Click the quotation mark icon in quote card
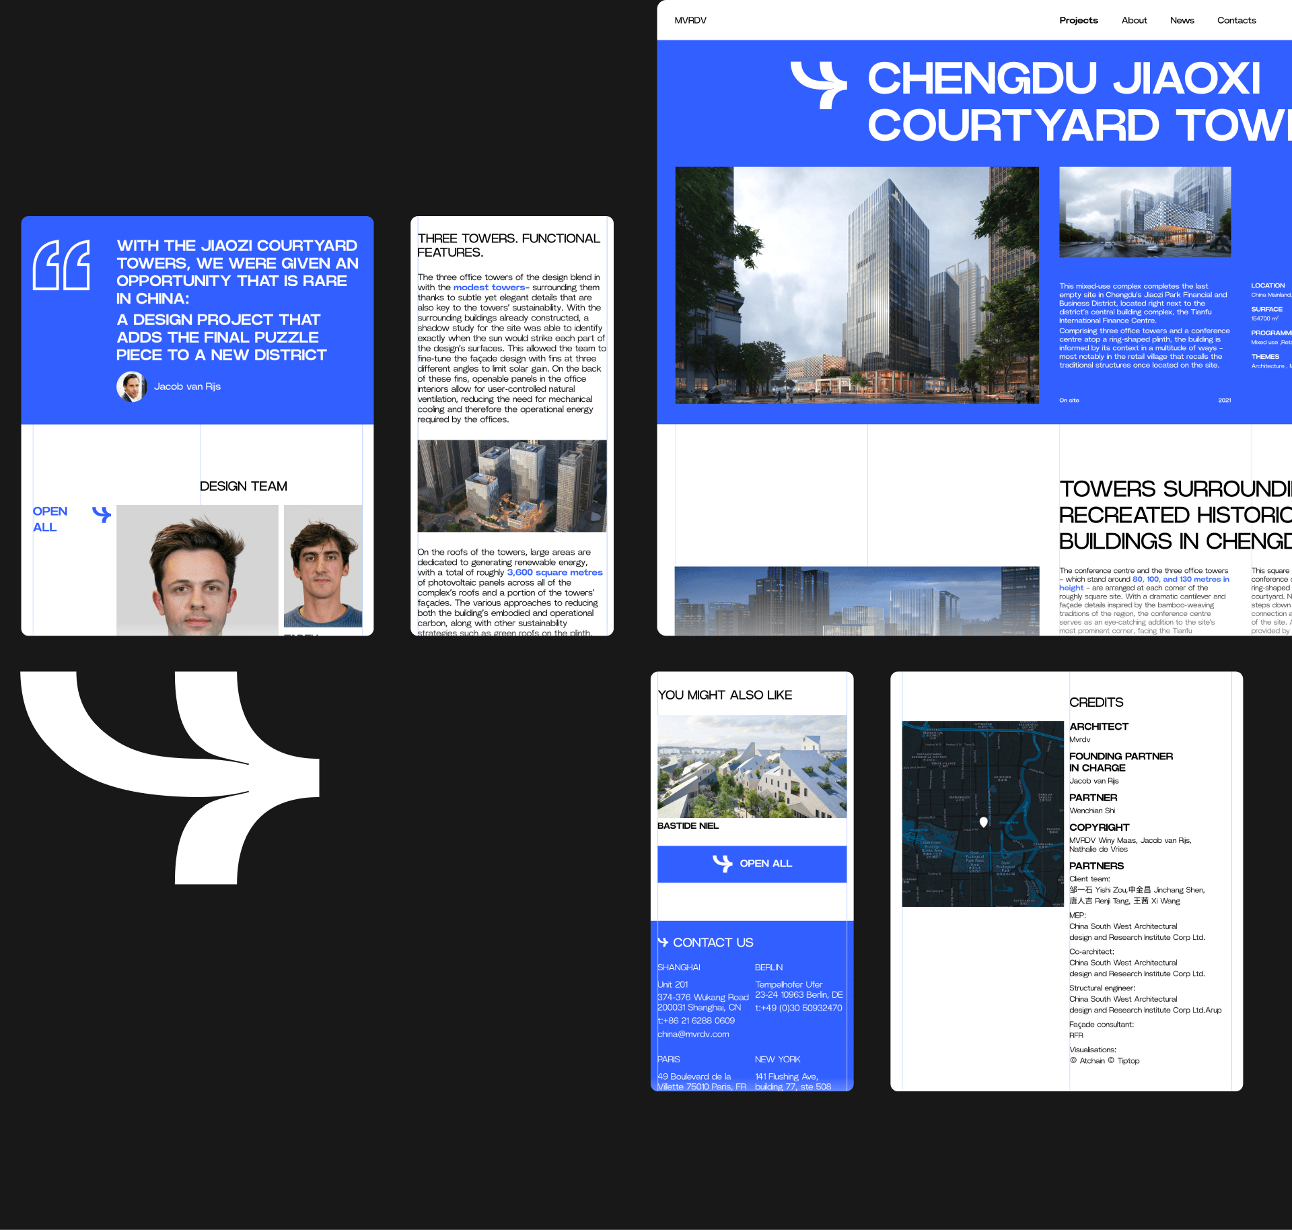 (62, 265)
